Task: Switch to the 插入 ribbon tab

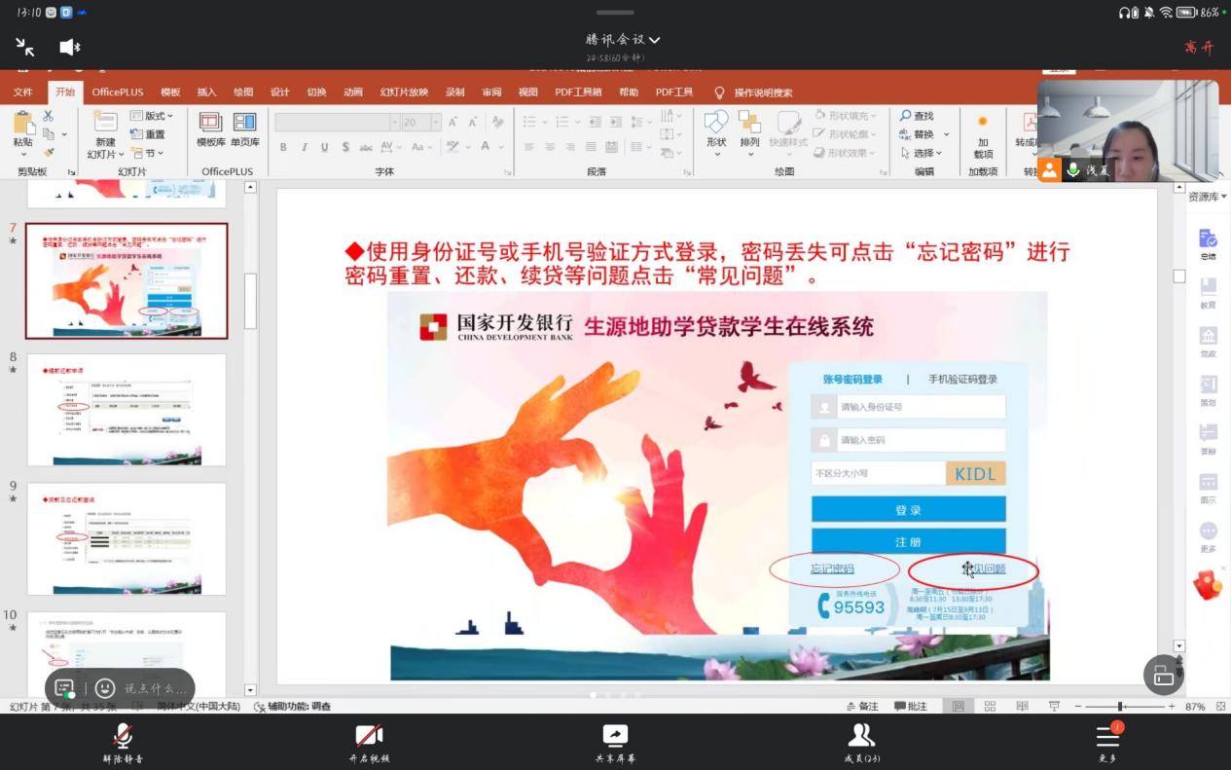Action: coord(206,92)
